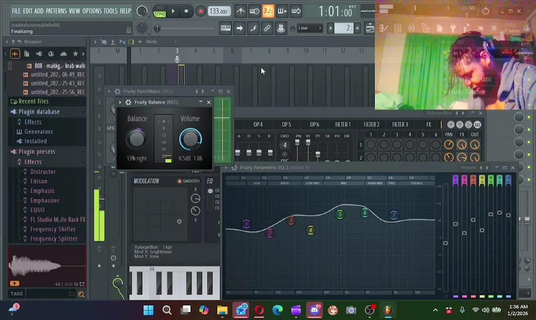
Task: Play sample preview with orange play icon
Action: point(14,284)
